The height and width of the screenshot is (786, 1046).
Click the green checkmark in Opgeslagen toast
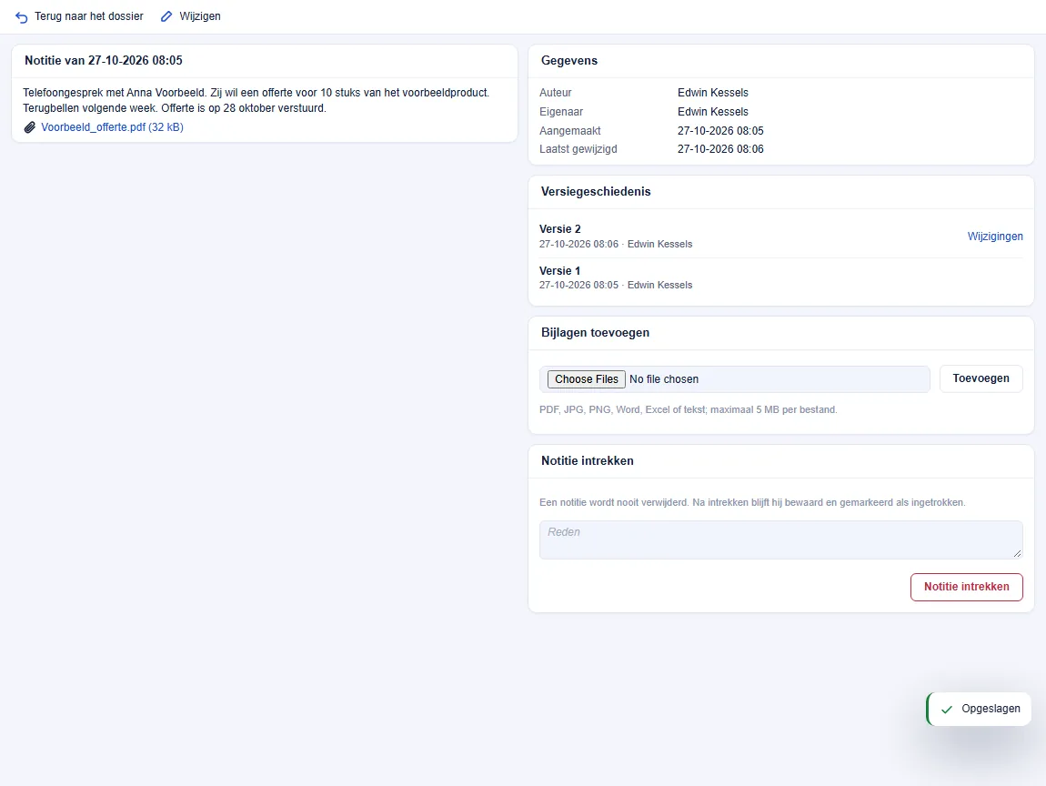(x=947, y=710)
